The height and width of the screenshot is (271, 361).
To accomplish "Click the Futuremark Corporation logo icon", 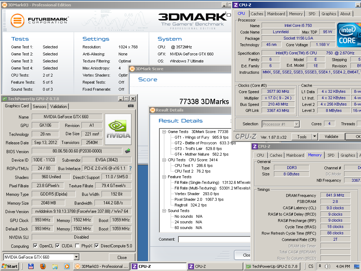I will (17, 20).
